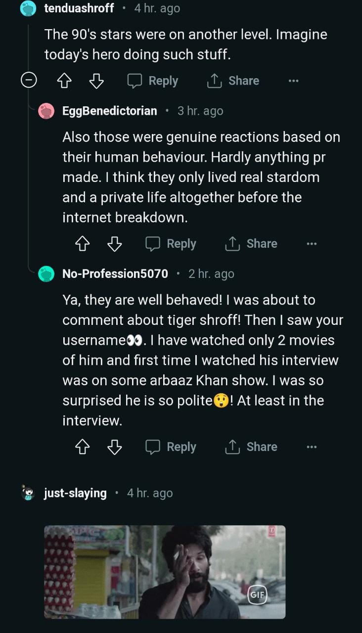The image size is (362, 633).
Task: Downvote EggBenedictorian's reply
Action: [x=114, y=243]
